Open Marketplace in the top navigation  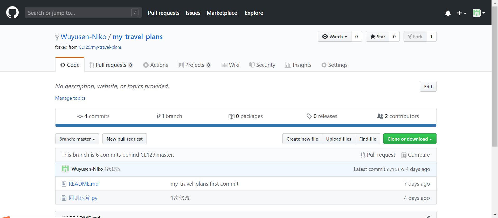(x=222, y=13)
